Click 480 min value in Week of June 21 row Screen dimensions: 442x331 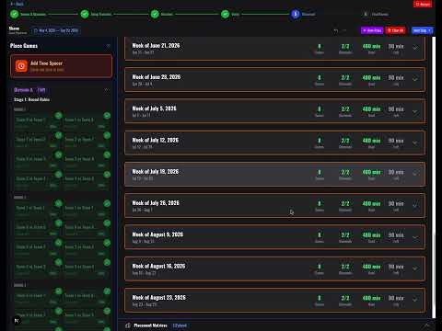(x=371, y=46)
